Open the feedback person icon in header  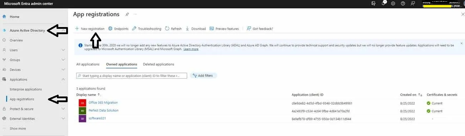coord(413,3)
